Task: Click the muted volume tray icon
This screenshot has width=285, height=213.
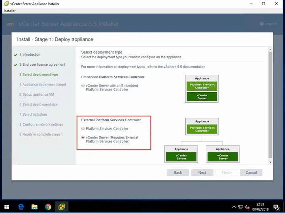Action: coord(247,207)
